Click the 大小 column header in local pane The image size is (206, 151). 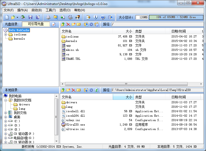pos(123,97)
